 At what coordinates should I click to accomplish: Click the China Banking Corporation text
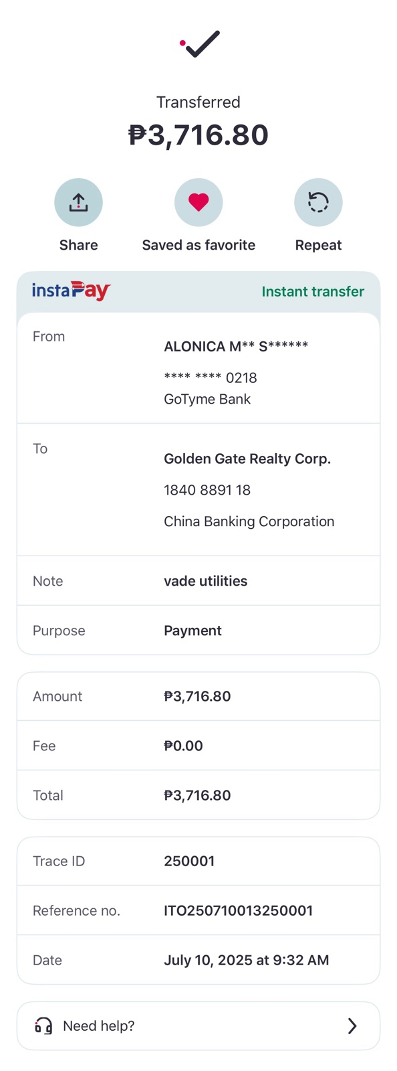[x=249, y=521]
